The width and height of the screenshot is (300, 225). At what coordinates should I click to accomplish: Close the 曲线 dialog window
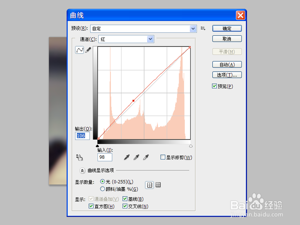(240, 15)
